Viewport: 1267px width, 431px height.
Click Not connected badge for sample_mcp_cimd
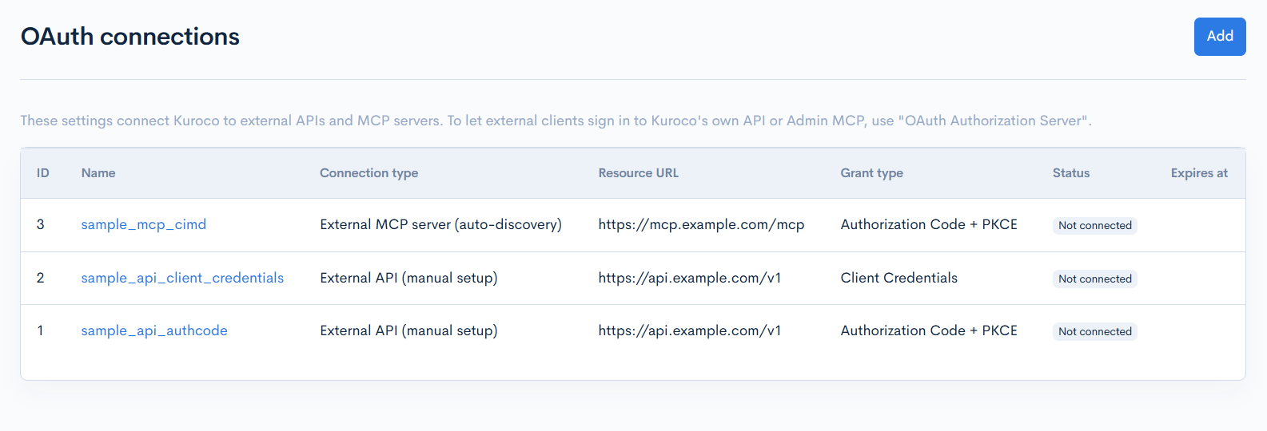tap(1095, 226)
